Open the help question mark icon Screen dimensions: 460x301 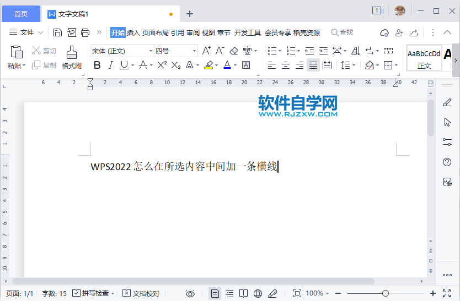(447, 162)
